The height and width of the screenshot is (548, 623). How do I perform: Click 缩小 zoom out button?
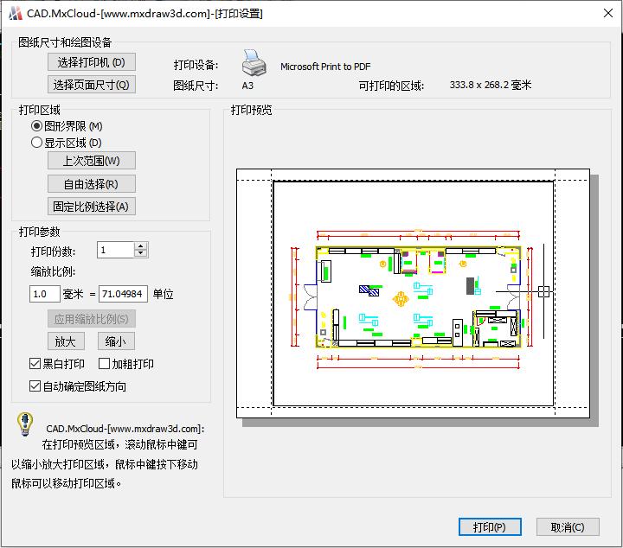116,341
